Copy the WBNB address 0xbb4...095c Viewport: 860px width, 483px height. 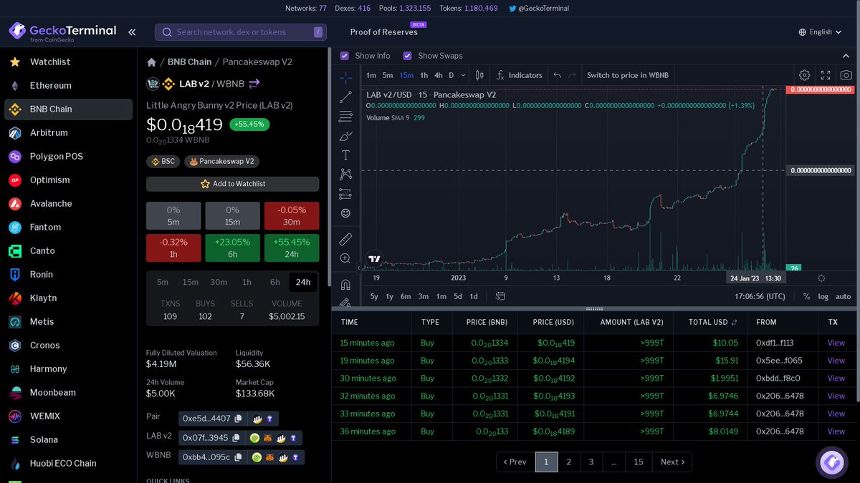(x=239, y=457)
